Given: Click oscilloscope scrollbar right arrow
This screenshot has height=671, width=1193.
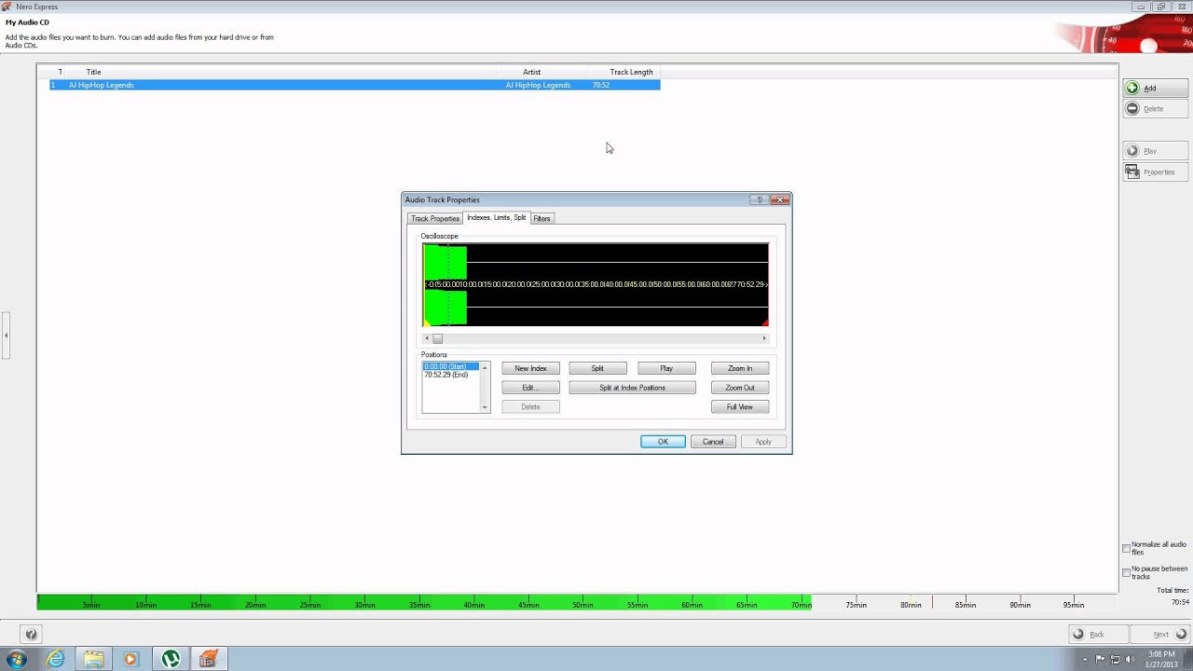Looking at the screenshot, I should [764, 338].
